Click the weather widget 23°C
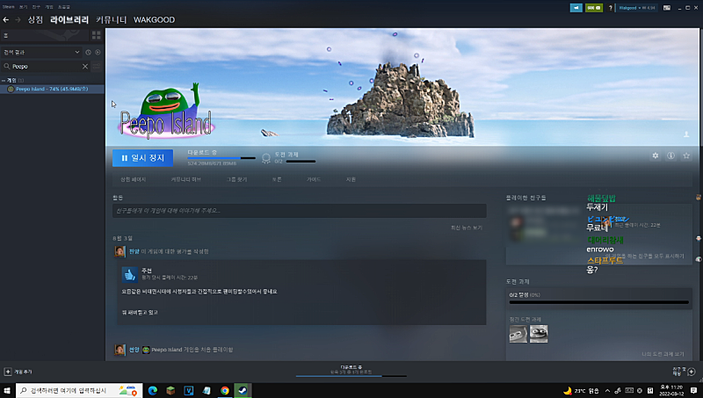 coord(581,390)
